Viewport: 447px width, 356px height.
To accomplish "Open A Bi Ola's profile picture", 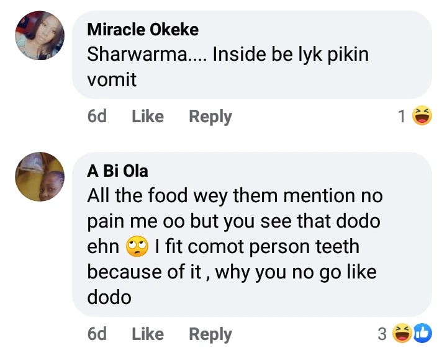I will click(x=40, y=177).
